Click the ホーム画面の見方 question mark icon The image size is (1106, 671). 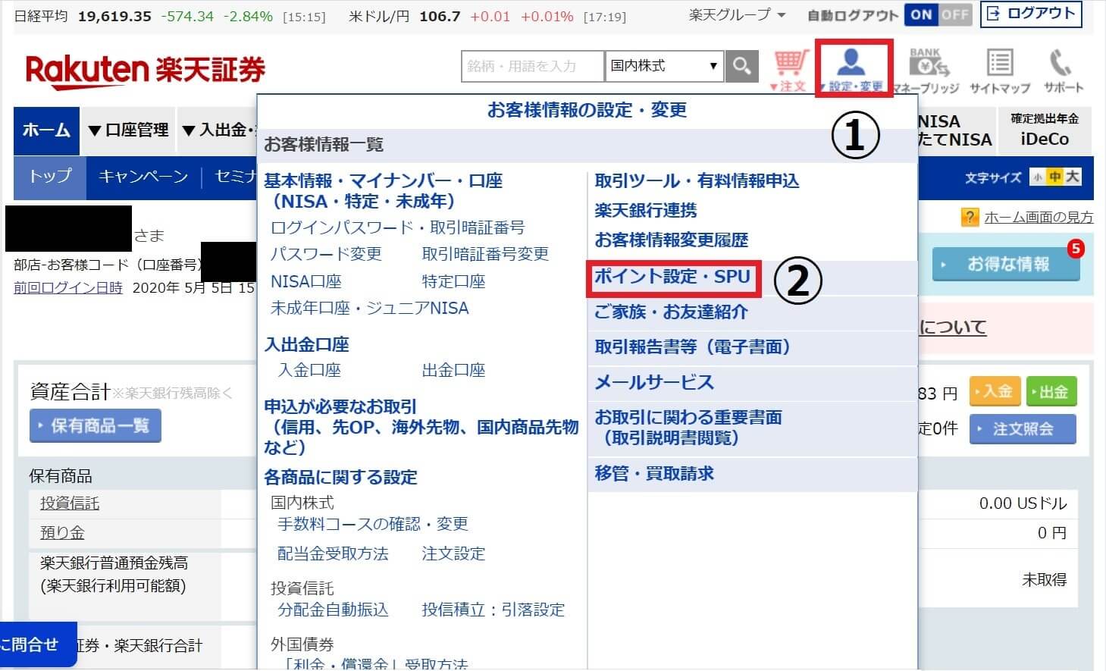click(x=969, y=218)
